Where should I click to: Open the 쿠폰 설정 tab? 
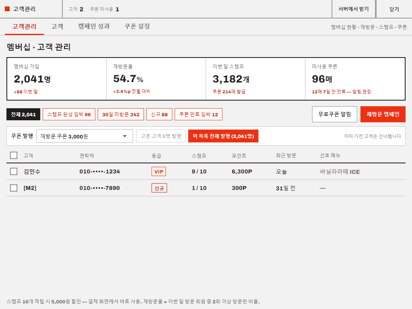[137, 27]
